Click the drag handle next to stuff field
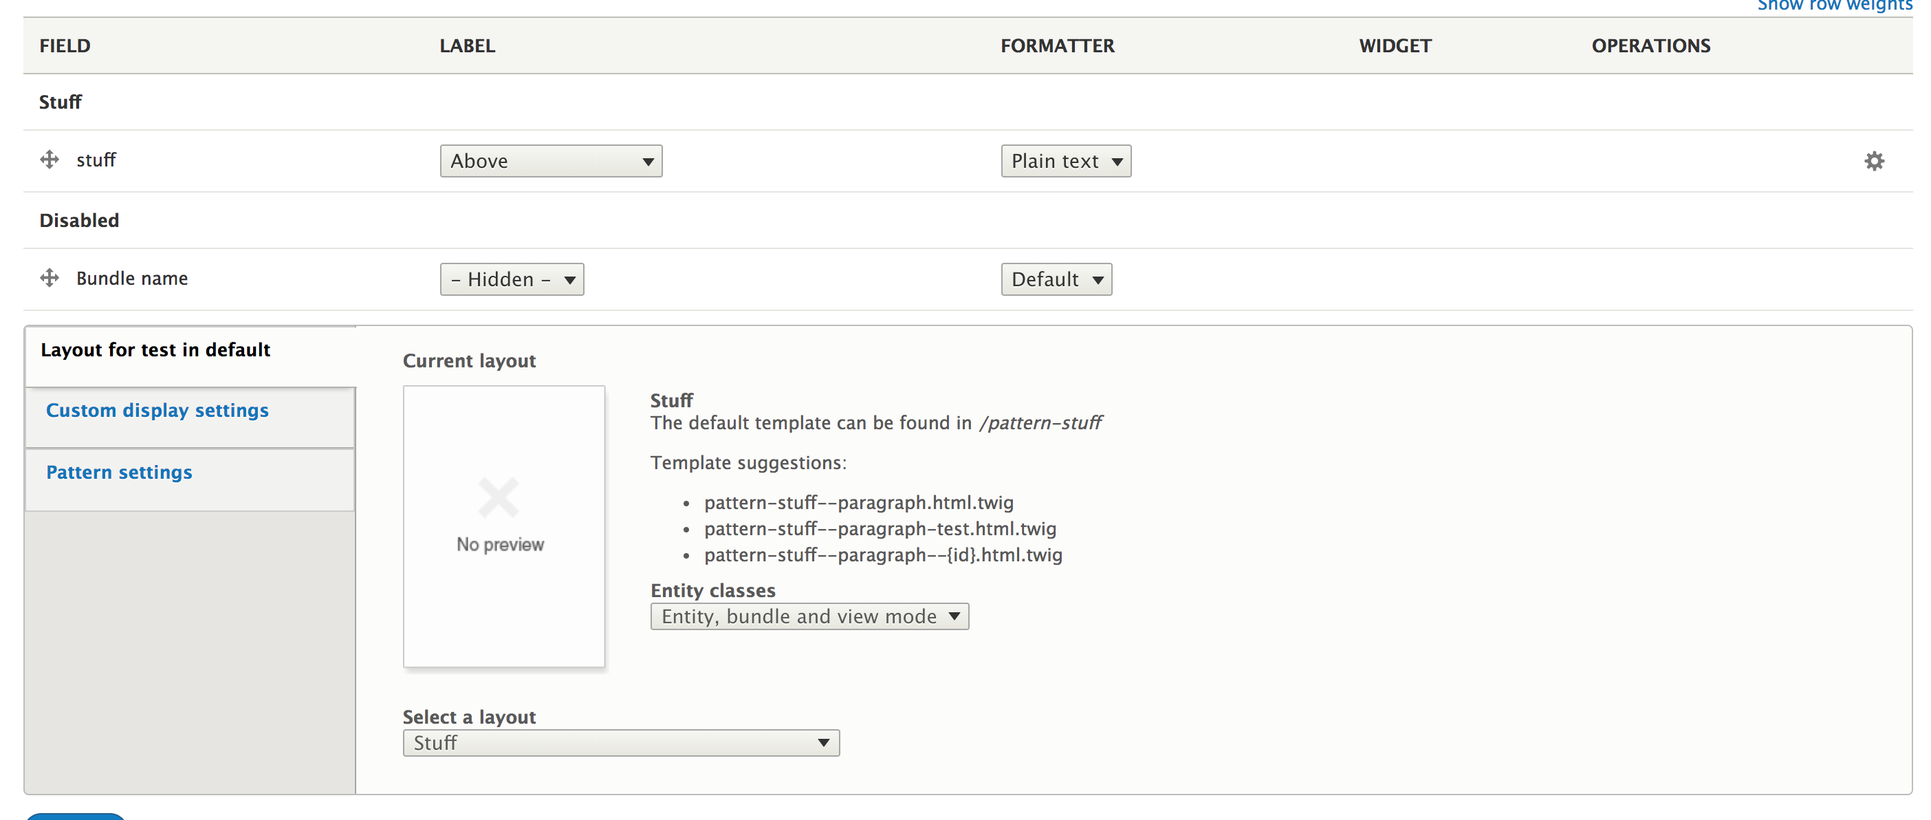 tap(50, 160)
